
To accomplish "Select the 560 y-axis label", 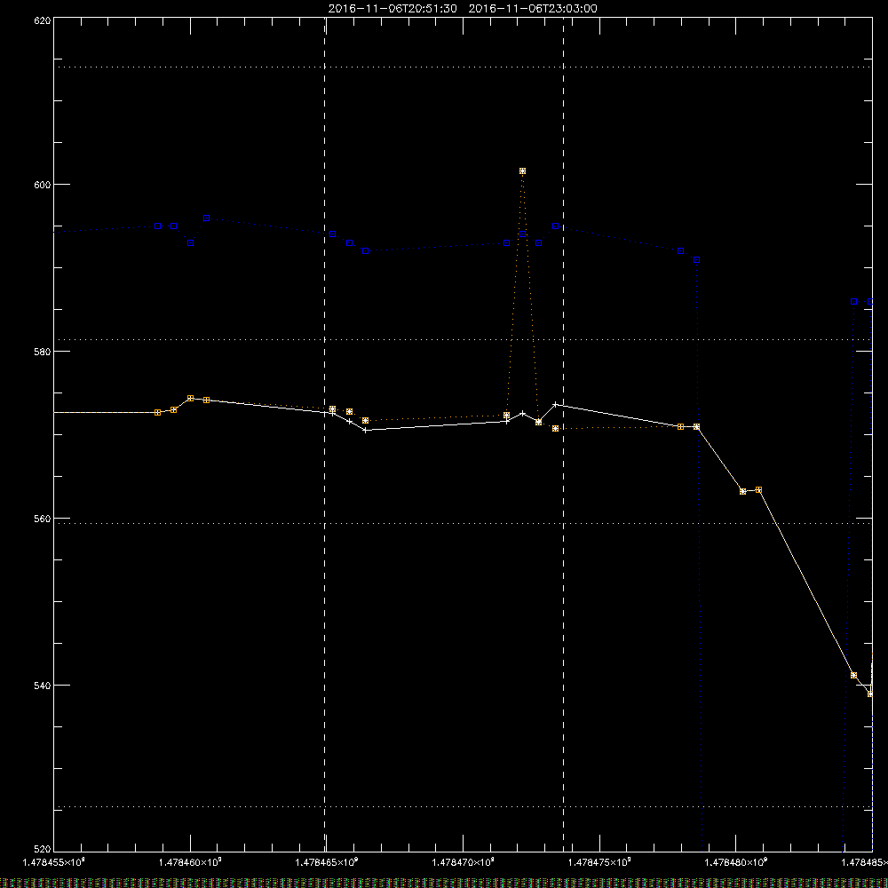I will pos(43,519).
